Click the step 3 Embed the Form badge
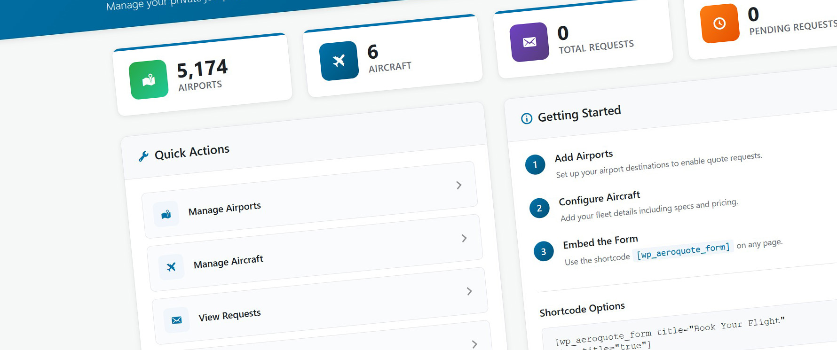 click(544, 251)
